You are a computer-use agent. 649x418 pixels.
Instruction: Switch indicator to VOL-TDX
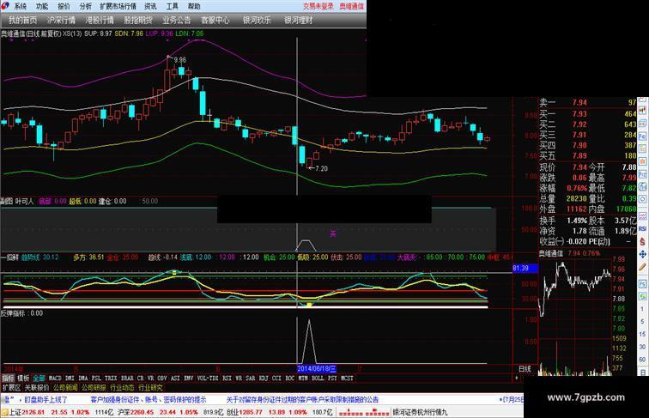point(208,378)
